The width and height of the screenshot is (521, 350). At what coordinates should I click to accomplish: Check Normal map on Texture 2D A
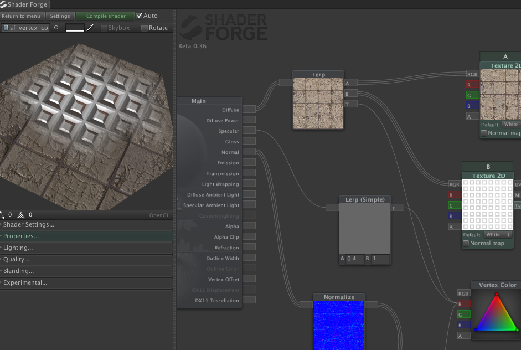point(484,133)
